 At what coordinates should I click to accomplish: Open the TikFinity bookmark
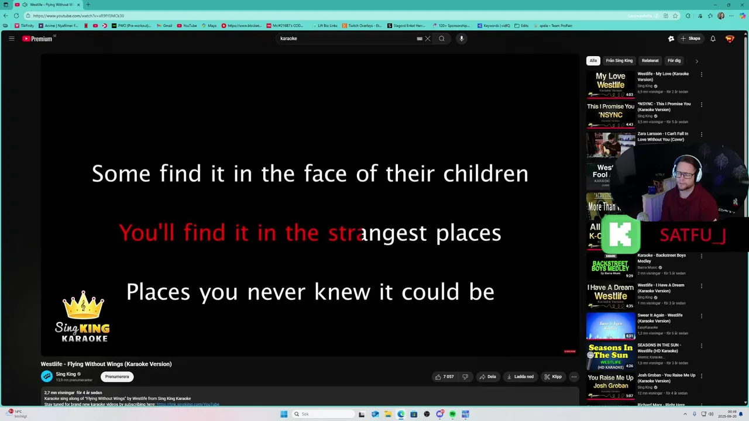[24, 26]
